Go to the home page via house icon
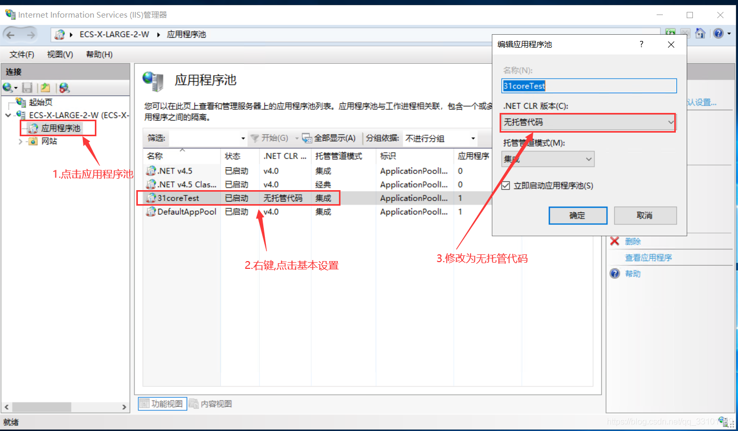The width and height of the screenshot is (738, 431). 700,33
